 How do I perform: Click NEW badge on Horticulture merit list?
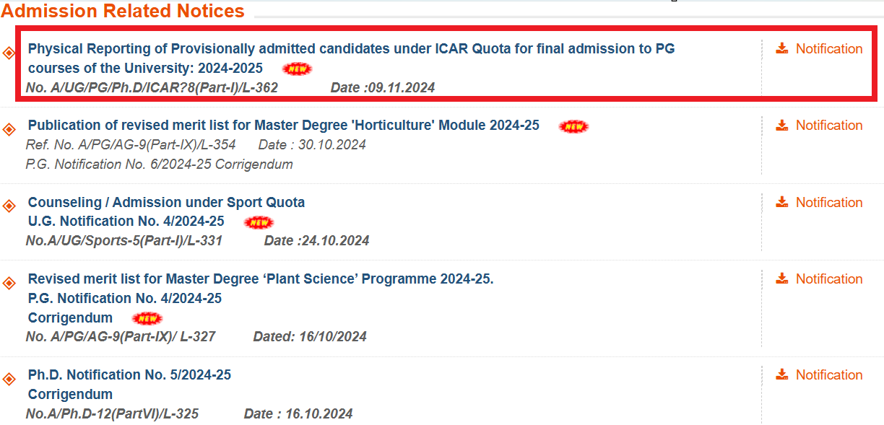point(573,126)
